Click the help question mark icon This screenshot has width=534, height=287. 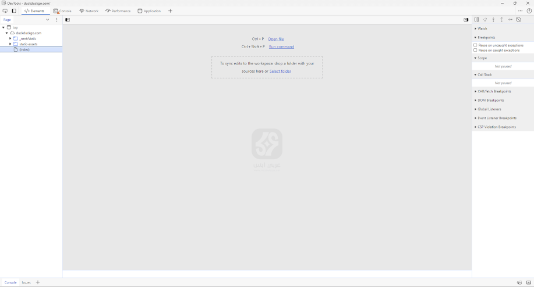(x=529, y=11)
